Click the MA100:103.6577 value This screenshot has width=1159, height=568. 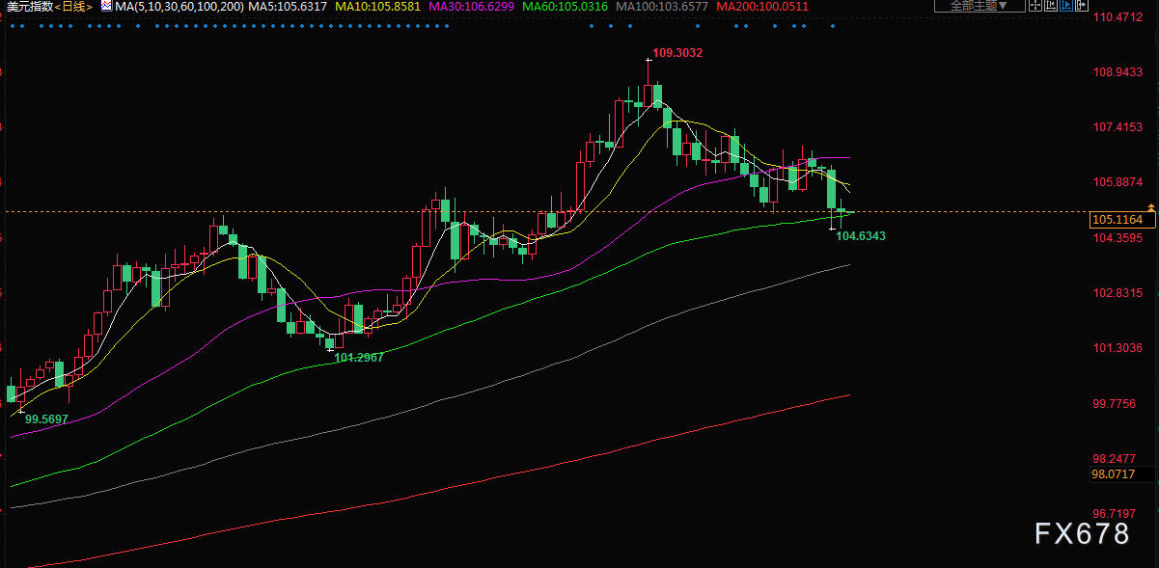[x=662, y=6]
